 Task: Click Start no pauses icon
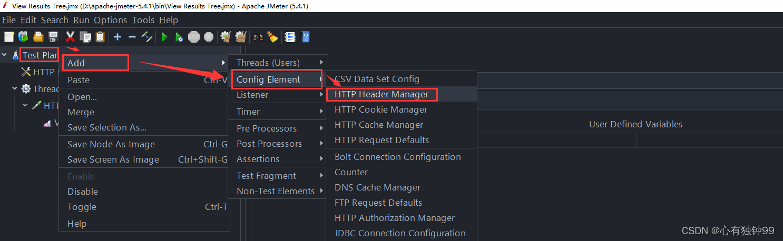[179, 37]
